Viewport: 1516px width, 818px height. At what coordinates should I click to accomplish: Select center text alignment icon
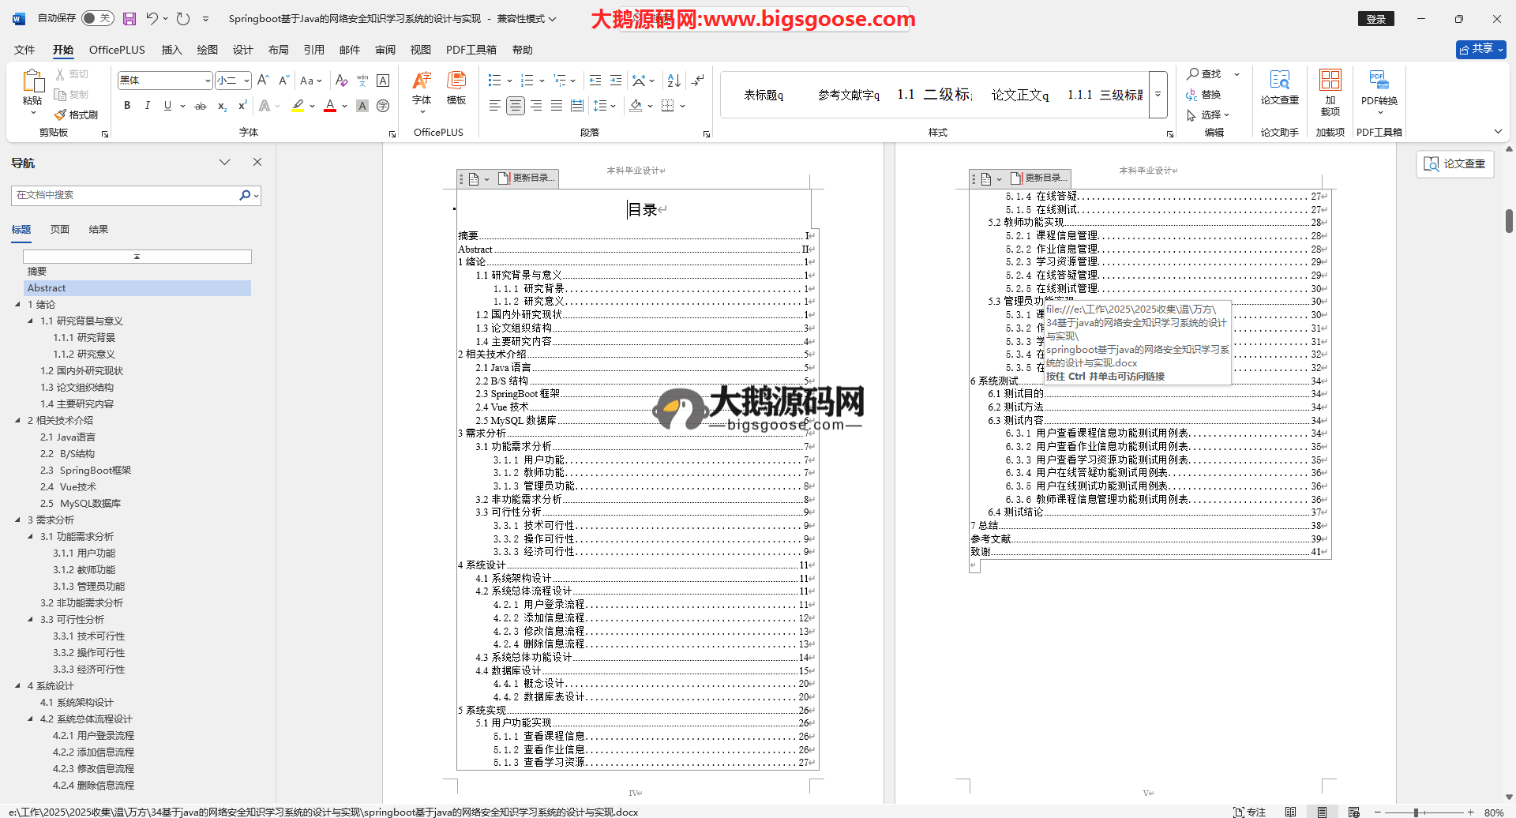click(x=516, y=106)
